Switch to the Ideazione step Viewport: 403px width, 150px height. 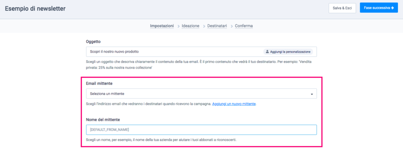coord(190,26)
